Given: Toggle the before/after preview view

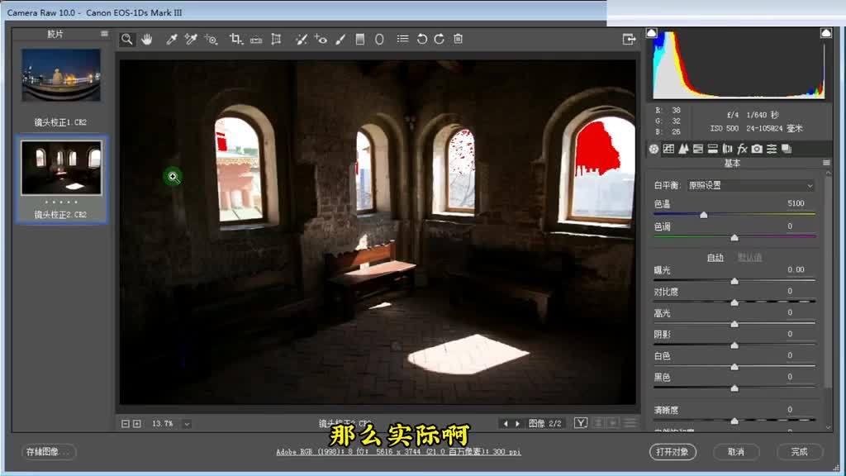Looking at the screenshot, I should tap(582, 421).
